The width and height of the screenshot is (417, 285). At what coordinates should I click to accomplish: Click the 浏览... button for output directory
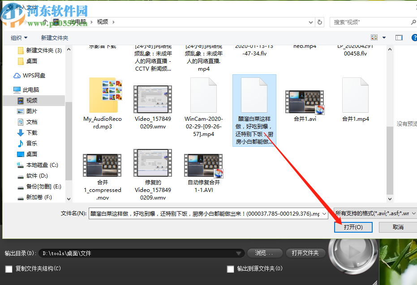(x=265, y=253)
